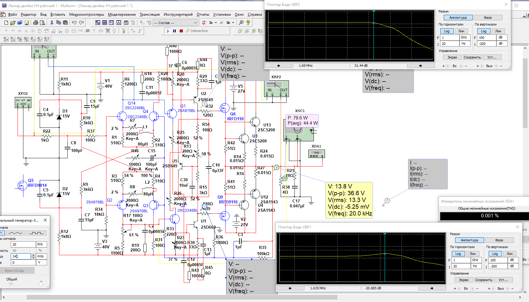Stop the simulation with the red square

[181, 31]
